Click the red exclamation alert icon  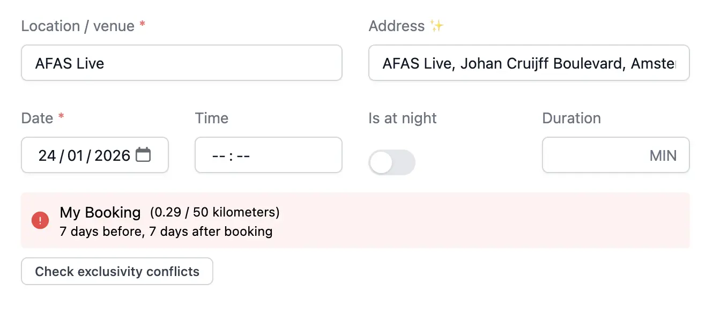[40, 220]
